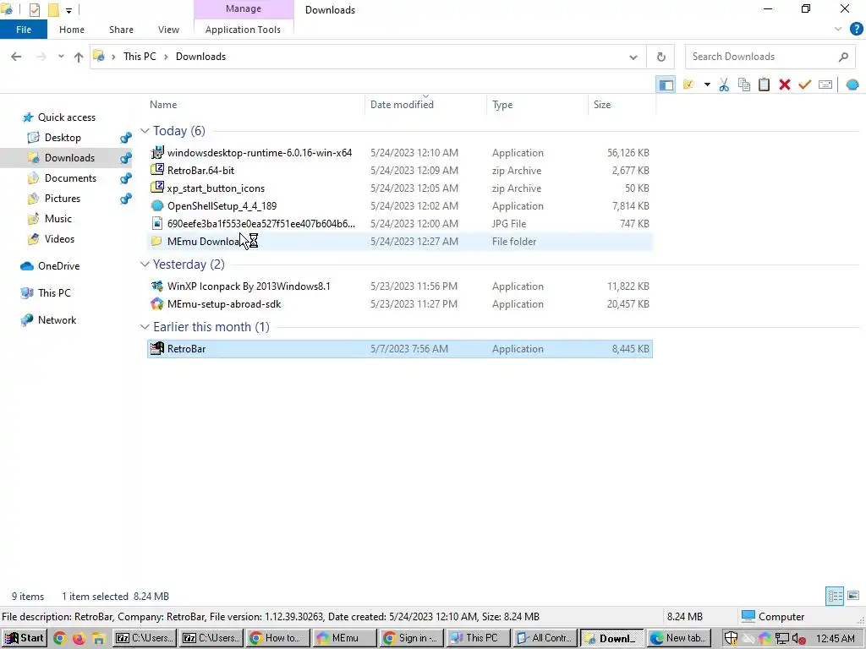Open the File ribbon tab
866x649 pixels.
tap(24, 30)
